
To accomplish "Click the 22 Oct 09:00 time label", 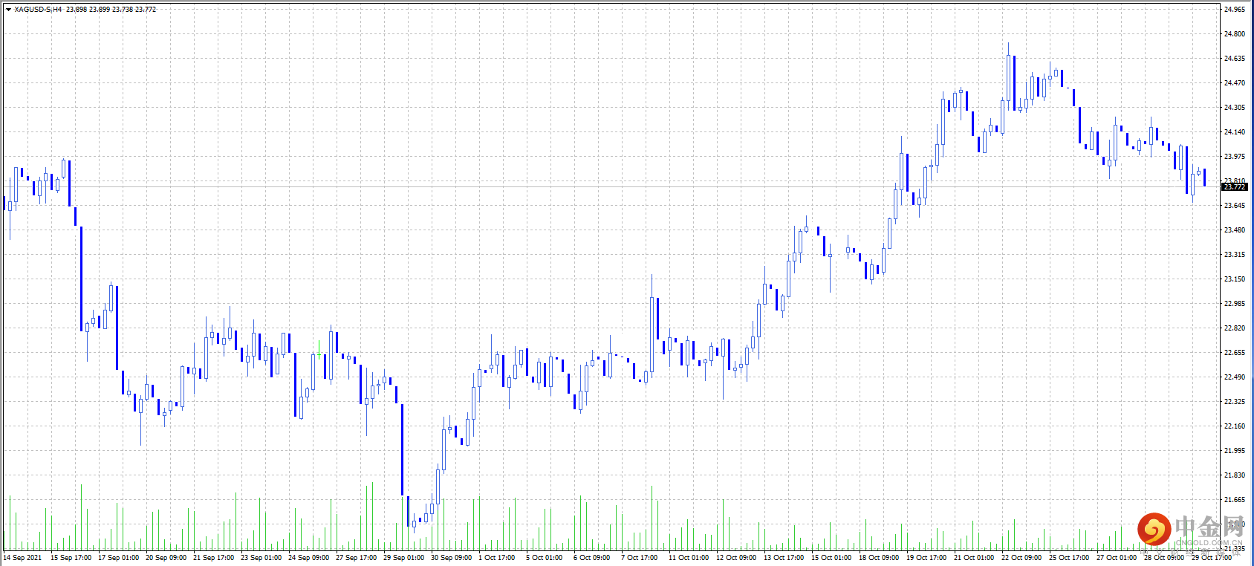I will click(1021, 558).
